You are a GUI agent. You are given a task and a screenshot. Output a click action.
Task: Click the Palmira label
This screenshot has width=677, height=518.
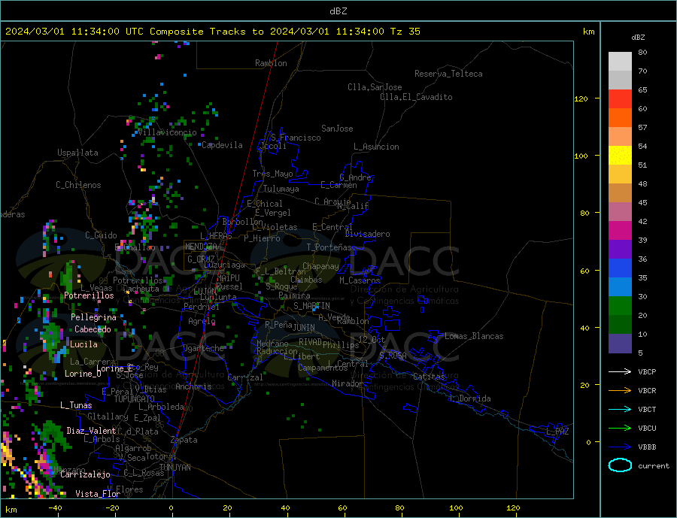294,295
